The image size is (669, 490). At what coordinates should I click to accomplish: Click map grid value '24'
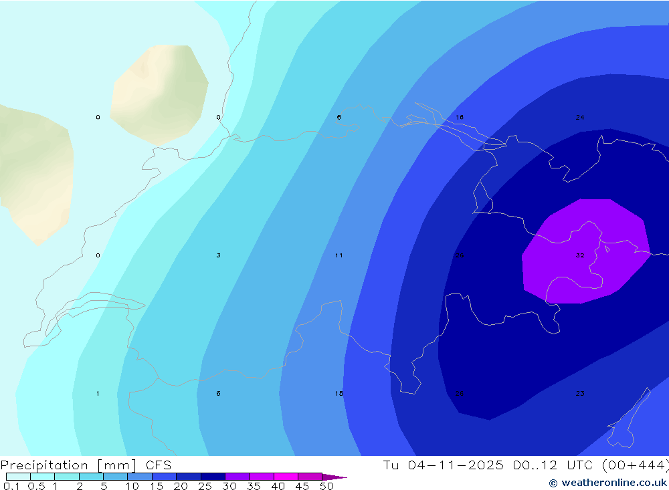(x=580, y=117)
